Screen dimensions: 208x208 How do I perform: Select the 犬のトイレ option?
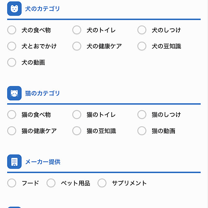[77, 30]
